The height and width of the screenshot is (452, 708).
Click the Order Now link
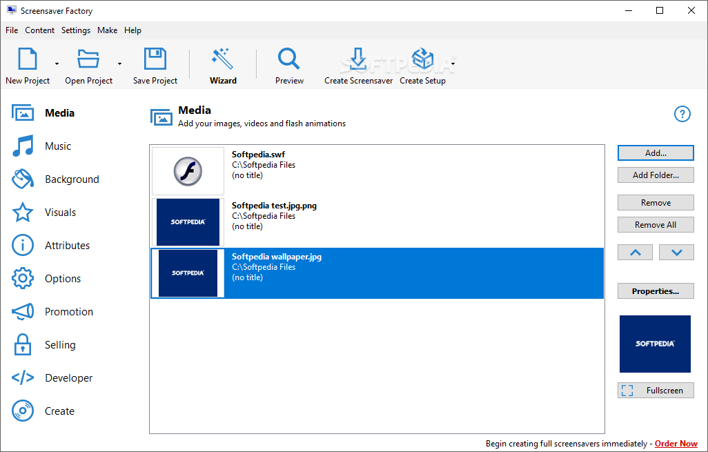coord(676,444)
